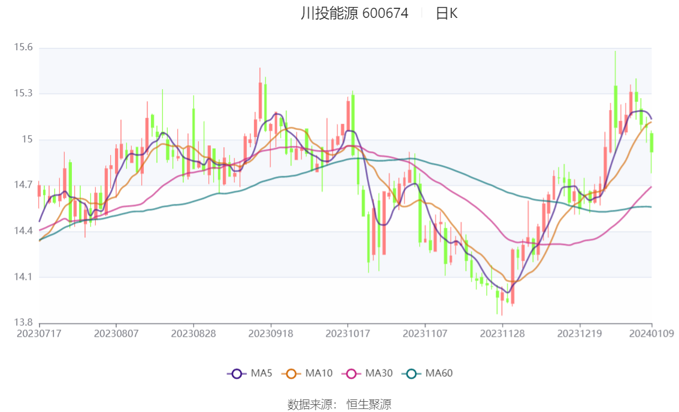Click x-axis date label 20230918
The image size is (679, 412).
click(x=271, y=334)
